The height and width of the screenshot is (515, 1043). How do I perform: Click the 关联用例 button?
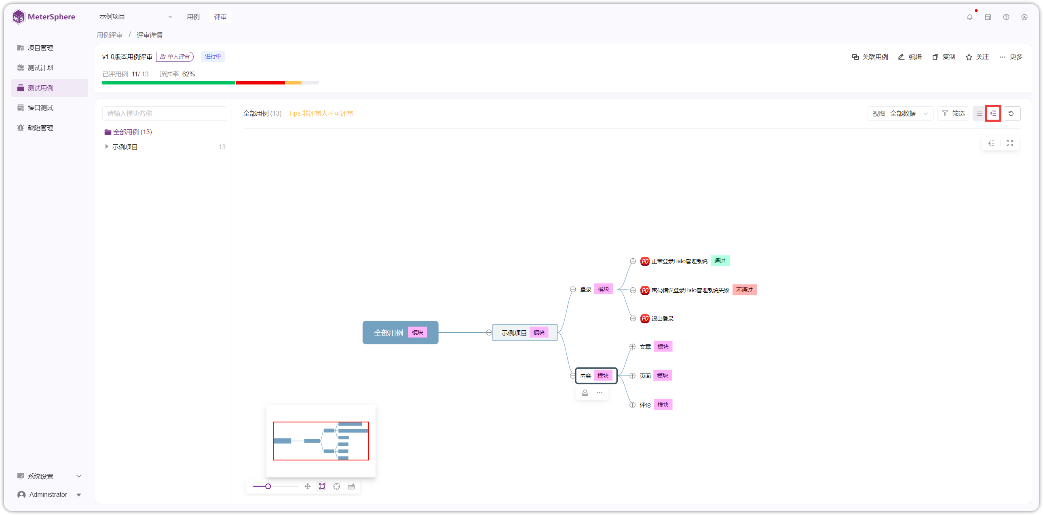(x=869, y=57)
